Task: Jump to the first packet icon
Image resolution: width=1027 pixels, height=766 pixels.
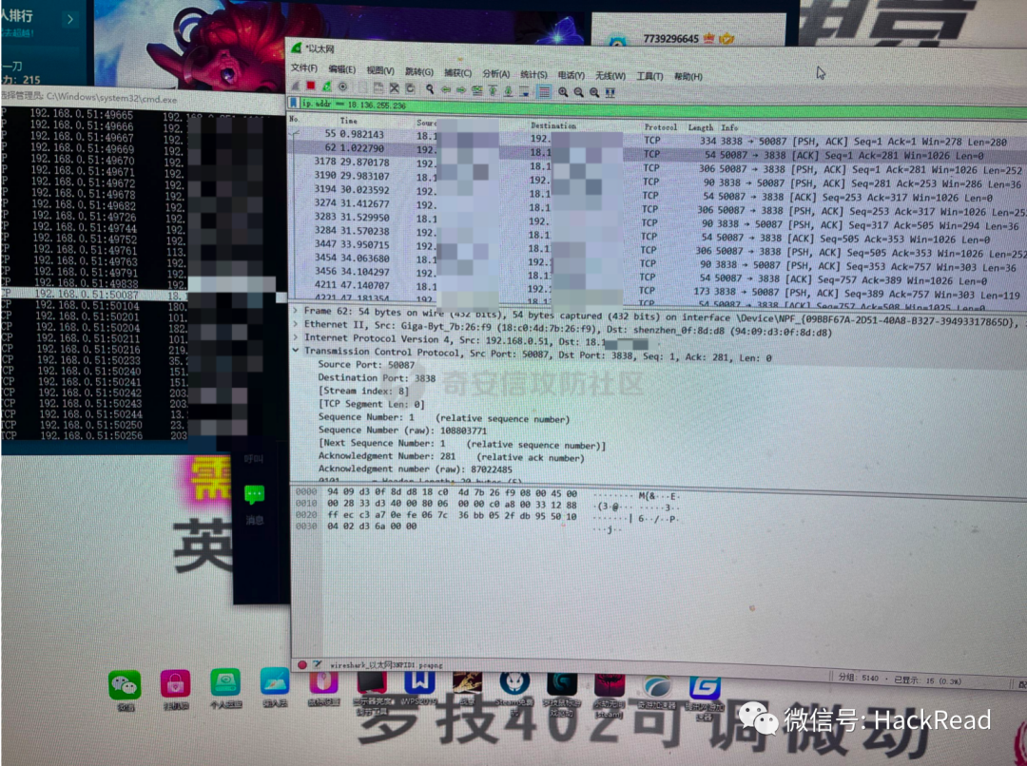Action: tap(493, 90)
